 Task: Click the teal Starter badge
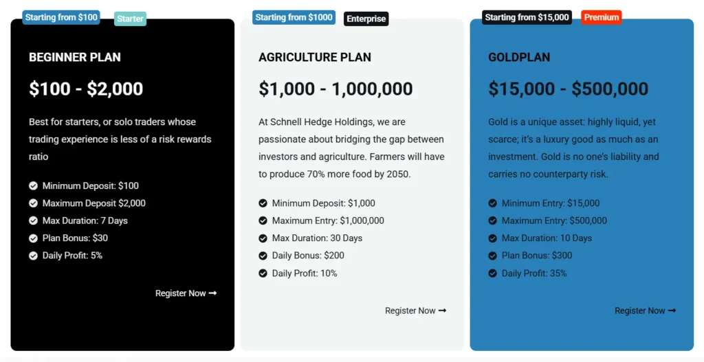[x=130, y=19]
